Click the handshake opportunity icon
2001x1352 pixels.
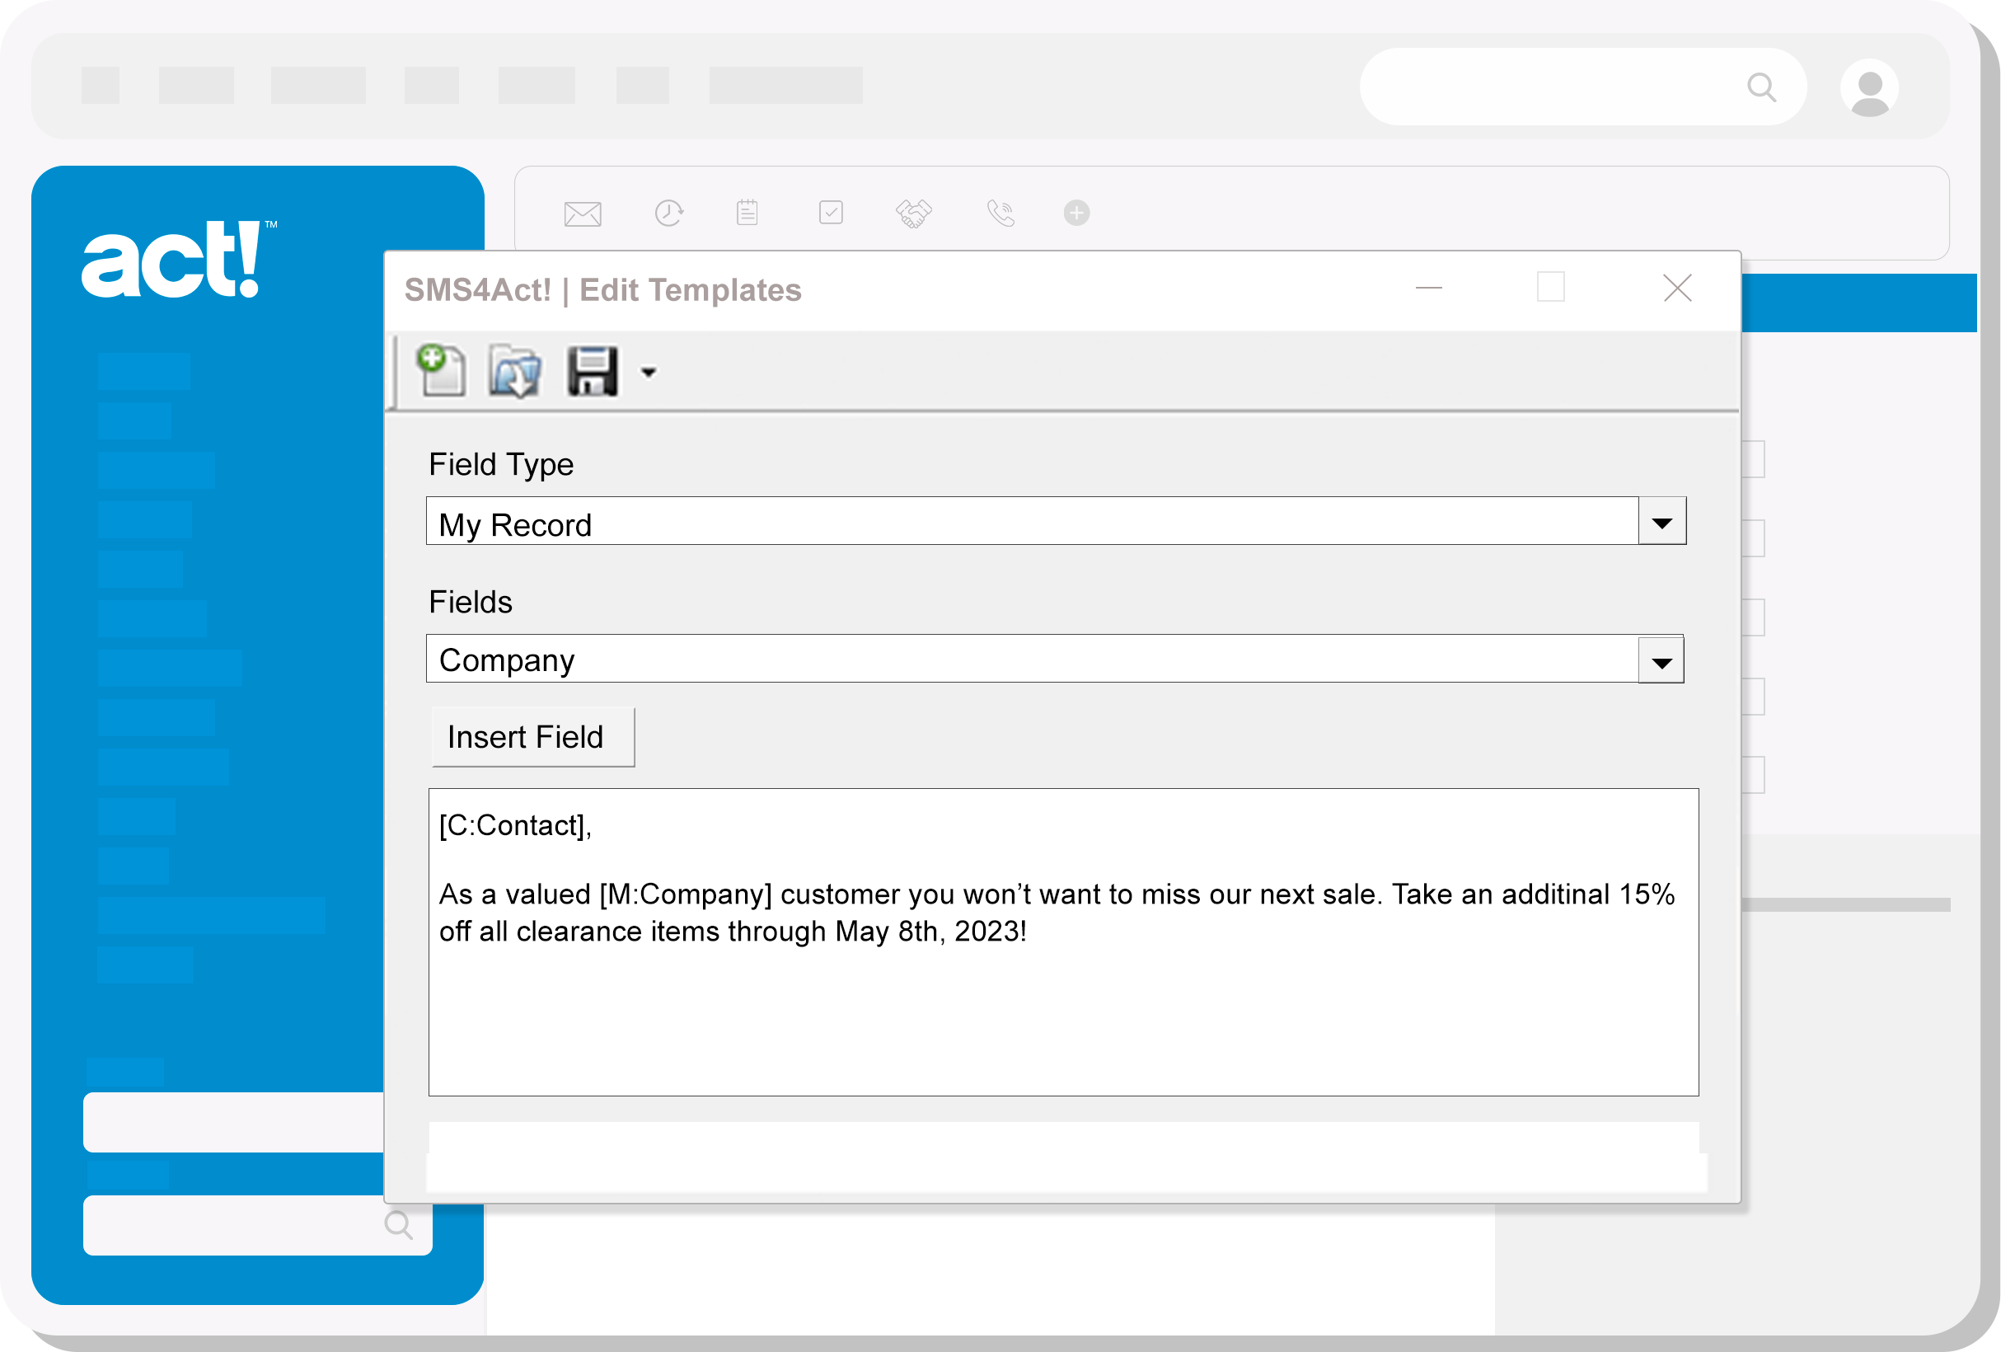913,213
